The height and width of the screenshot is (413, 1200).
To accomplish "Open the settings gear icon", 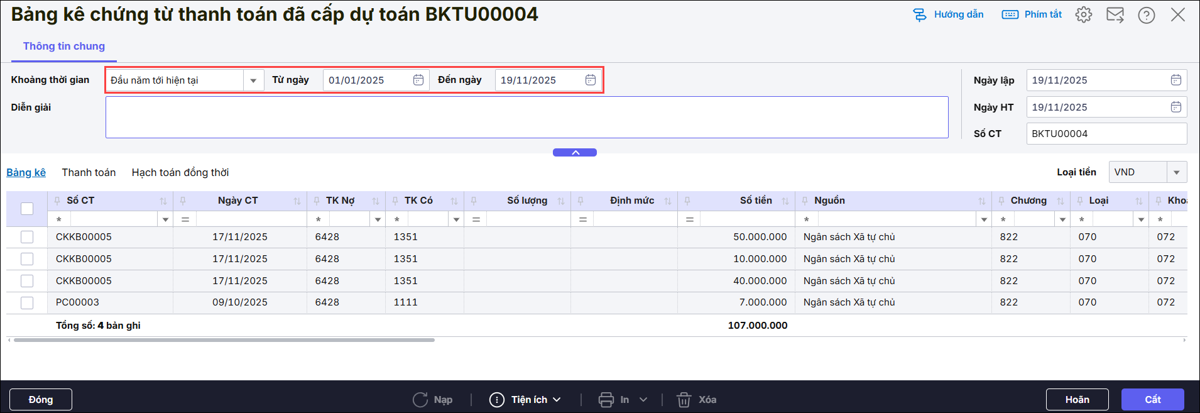I will (x=1084, y=14).
